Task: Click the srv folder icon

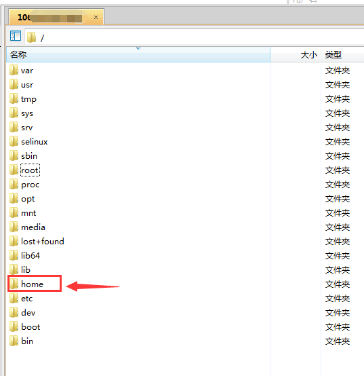Action: click(x=14, y=127)
